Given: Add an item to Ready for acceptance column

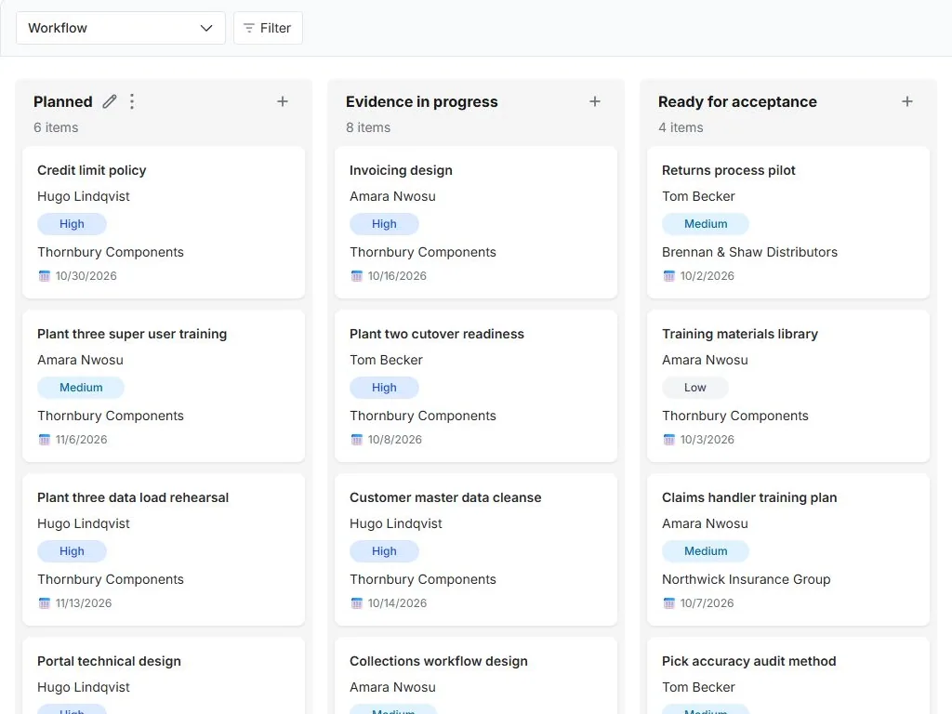Looking at the screenshot, I should pos(907,101).
